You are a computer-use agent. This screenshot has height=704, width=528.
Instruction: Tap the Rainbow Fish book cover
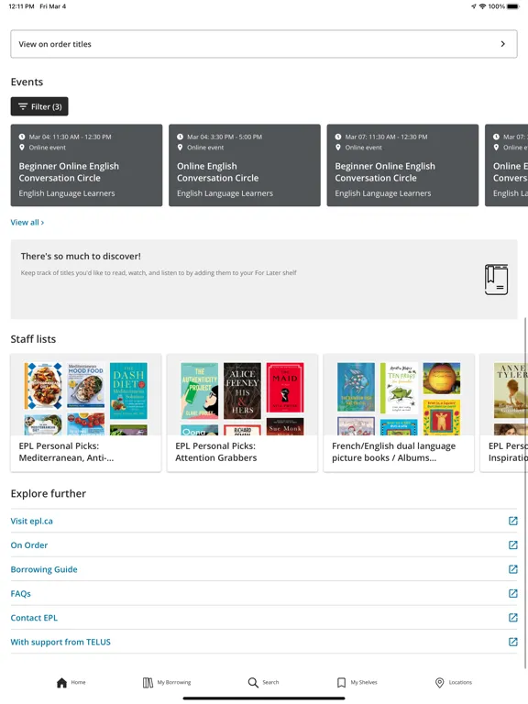point(356,387)
